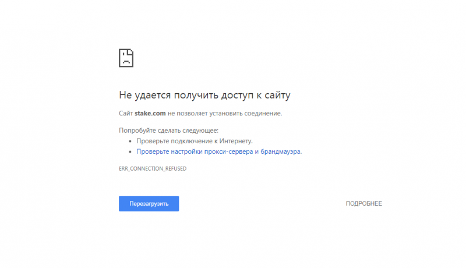This screenshot has height=268, width=466.
Task: Open proxy and firewall settings link
Action: click(219, 151)
